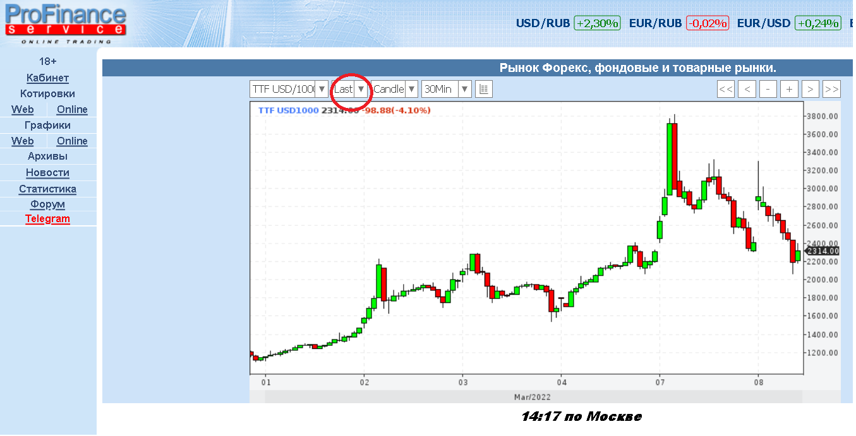This screenshot has width=856, height=436.
Task: Jump to earliest data with << button
Action: (x=726, y=89)
